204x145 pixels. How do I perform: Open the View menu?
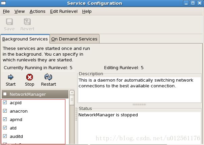[x=20, y=11]
